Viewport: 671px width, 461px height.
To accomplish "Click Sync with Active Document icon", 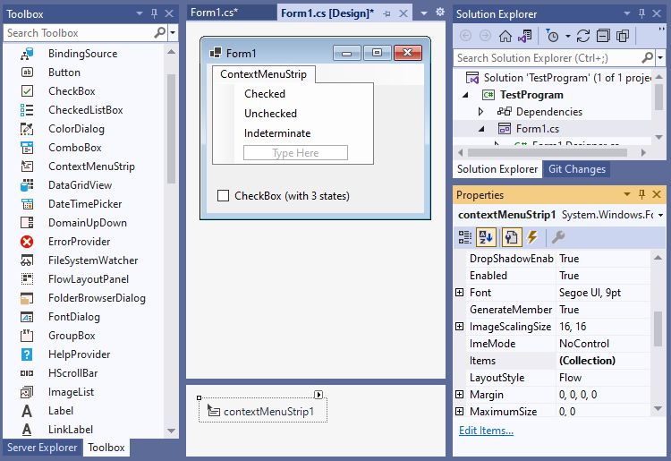I will pos(582,36).
